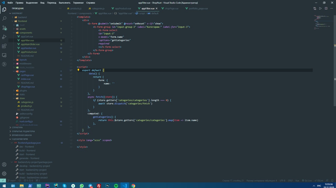The height and width of the screenshot is (188, 336).
Task: Open Remote Explorer in activity bar
Action: pyautogui.click(x=4, y=55)
